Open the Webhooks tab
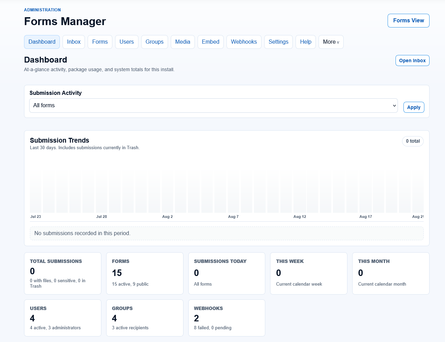The width and height of the screenshot is (445, 342). pos(244,42)
